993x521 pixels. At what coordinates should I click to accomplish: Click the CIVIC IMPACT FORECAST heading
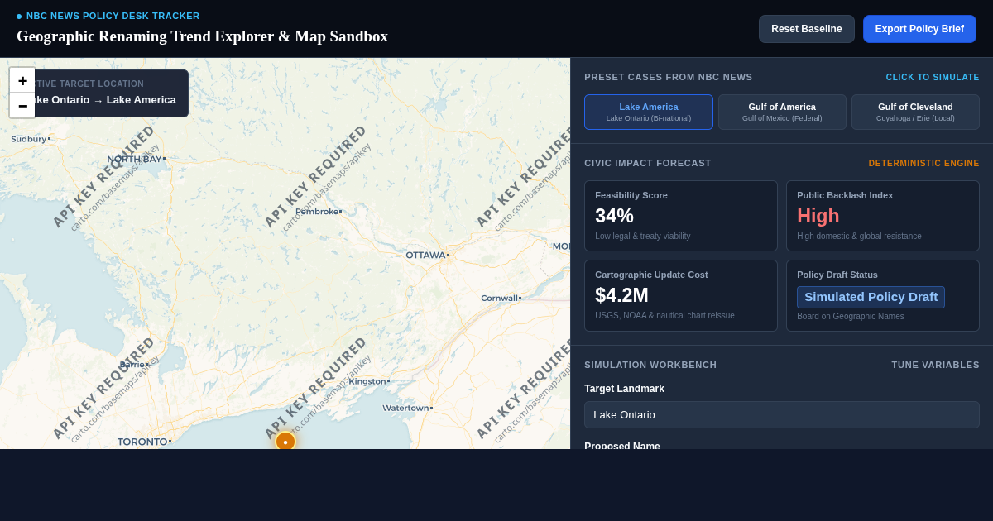click(648, 163)
